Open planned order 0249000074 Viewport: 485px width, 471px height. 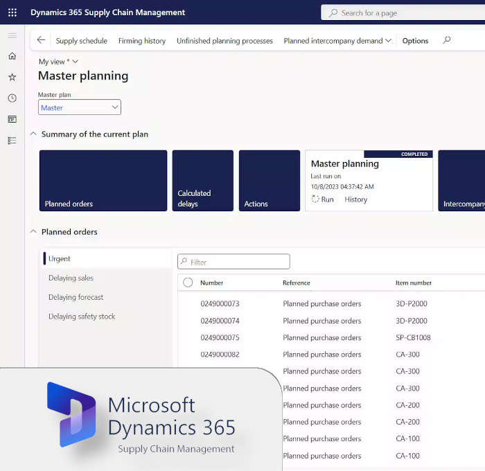click(220, 321)
